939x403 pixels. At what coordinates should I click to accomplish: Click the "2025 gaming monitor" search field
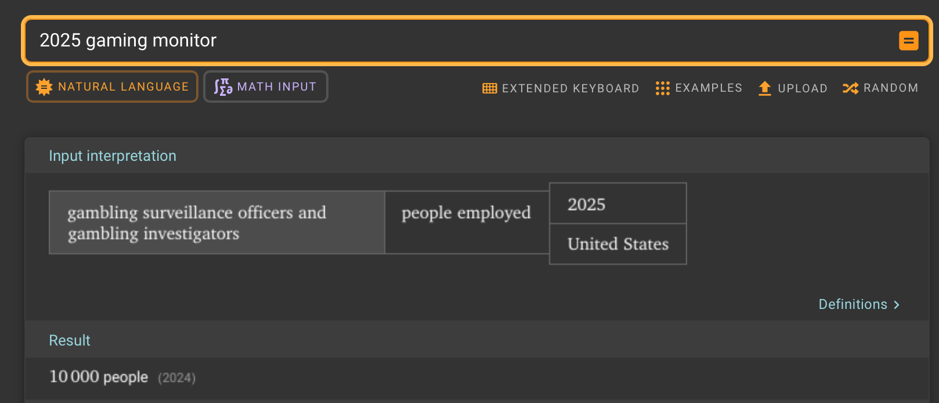pyautogui.click(x=453, y=41)
